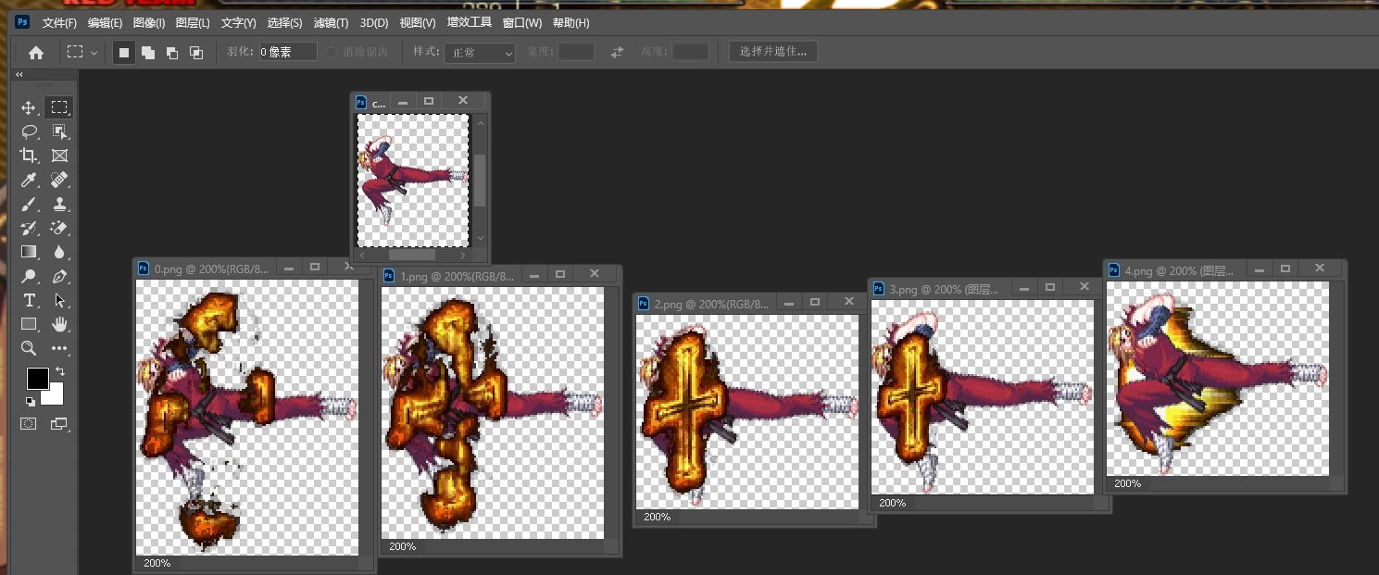Select the Pen tool
The width and height of the screenshot is (1379, 575).
click(x=59, y=276)
